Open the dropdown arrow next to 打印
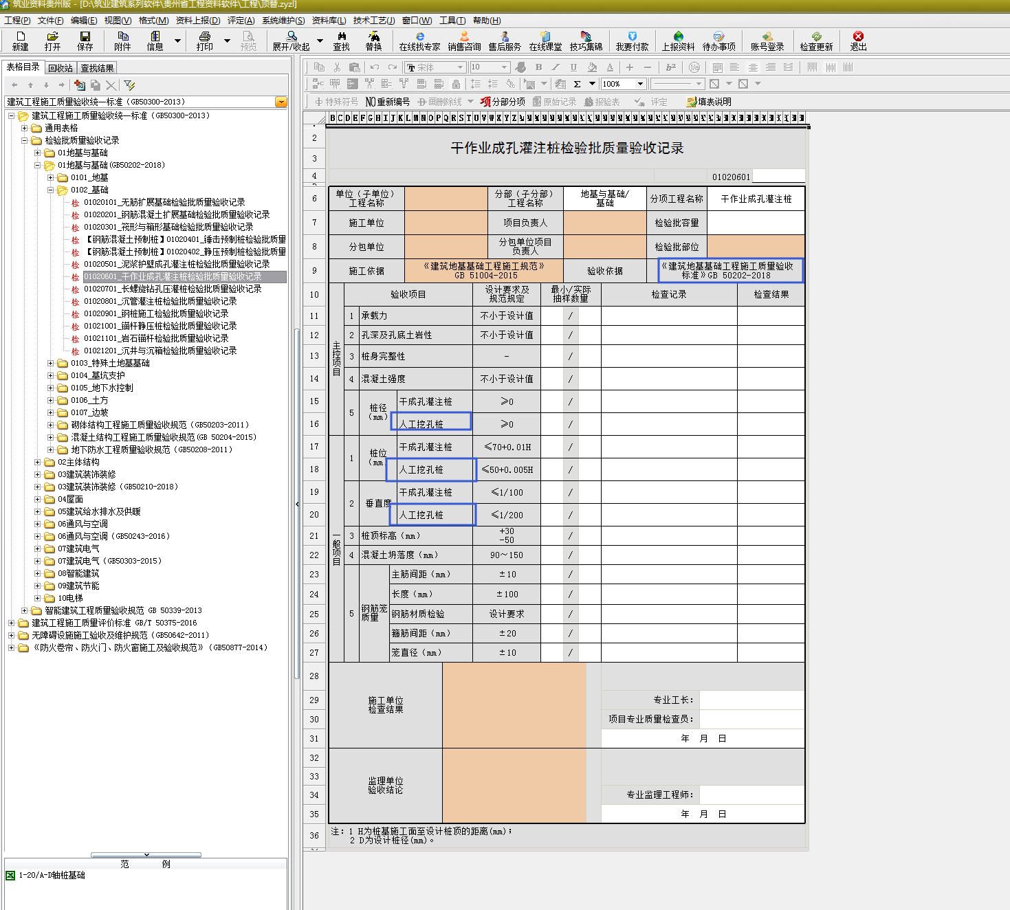 click(x=227, y=41)
